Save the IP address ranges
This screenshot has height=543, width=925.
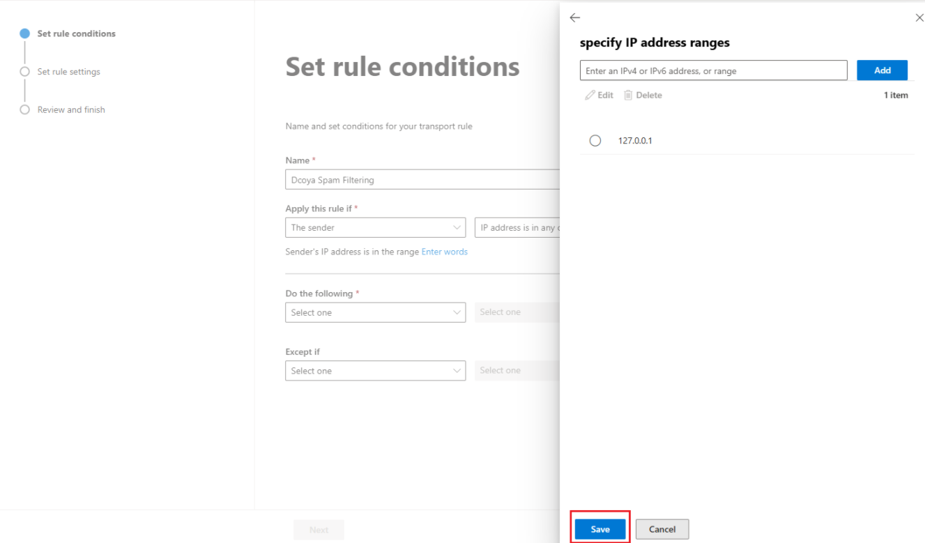[600, 529]
